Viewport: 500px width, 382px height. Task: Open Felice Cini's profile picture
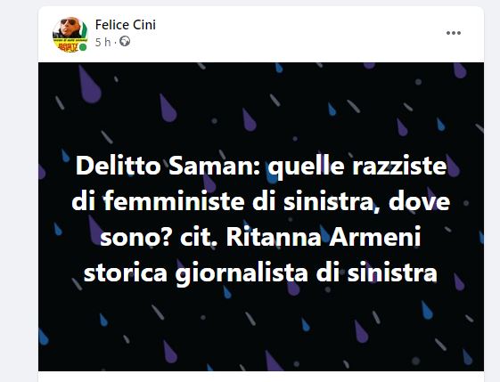coord(70,35)
